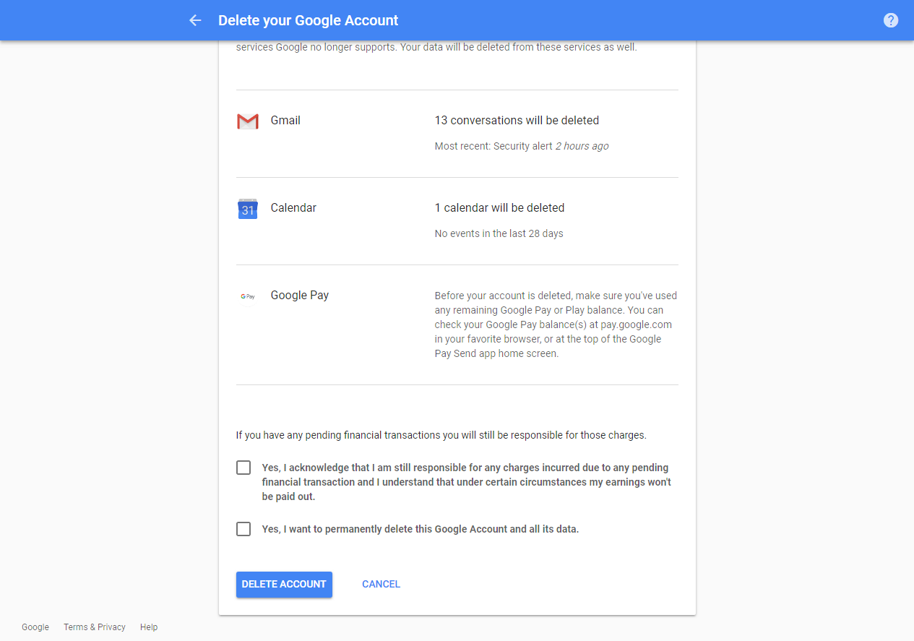
Task: Expand the Google Pay balance information
Action: click(x=555, y=324)
